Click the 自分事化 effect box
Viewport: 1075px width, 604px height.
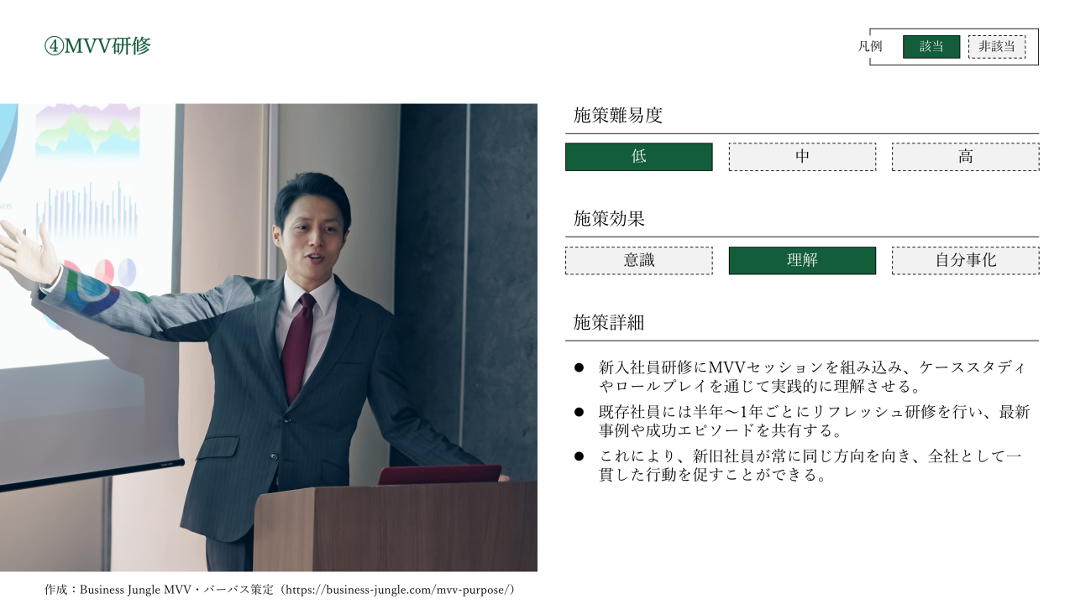pos(965,260)
